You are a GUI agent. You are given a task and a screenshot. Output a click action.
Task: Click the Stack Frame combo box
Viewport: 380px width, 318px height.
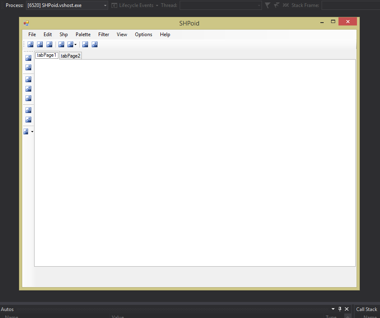351,5
